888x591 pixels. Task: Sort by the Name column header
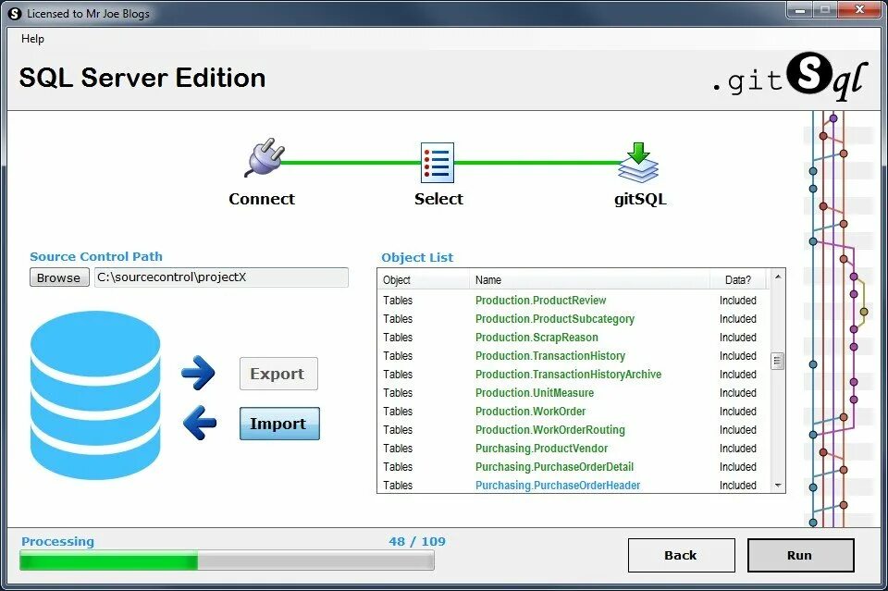pyautogui.click(x=589, y=279)
